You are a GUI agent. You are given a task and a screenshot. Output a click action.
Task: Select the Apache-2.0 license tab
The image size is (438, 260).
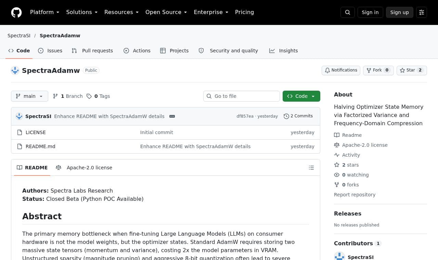pos(84,168)
